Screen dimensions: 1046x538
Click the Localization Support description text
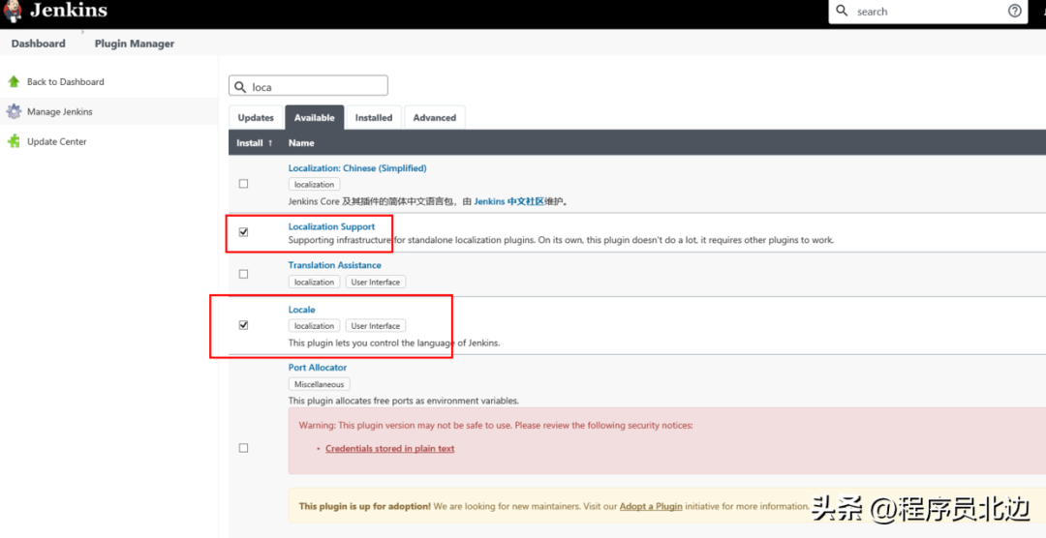[561, 240]
